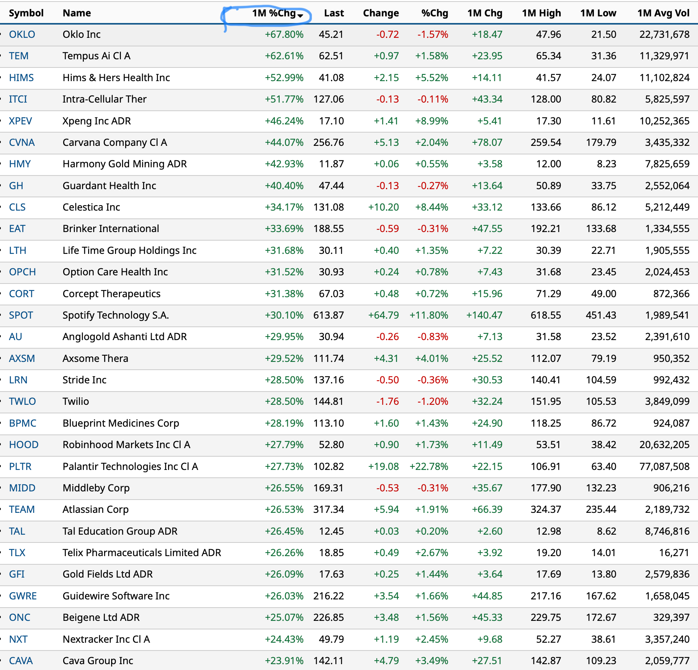The height and width of the screenshot is (670, 698).
Task: Open the PLTR Palantir symbol link
Action: [20, 467]
